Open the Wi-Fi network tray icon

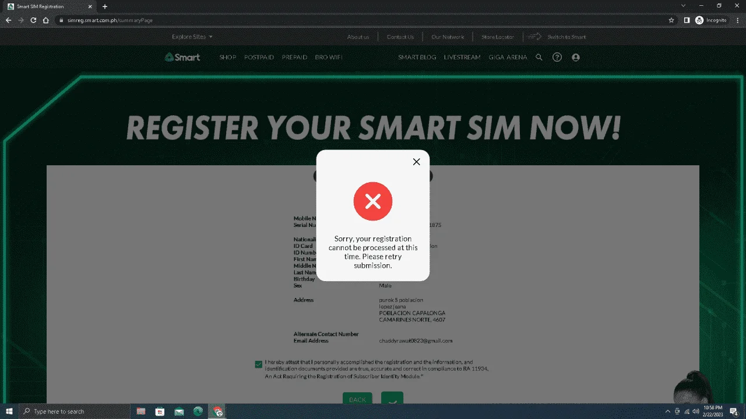(687, 411)
